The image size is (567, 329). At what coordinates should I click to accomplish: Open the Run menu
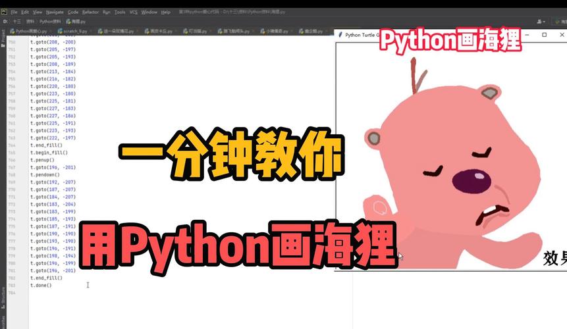[x=106, y=12]
